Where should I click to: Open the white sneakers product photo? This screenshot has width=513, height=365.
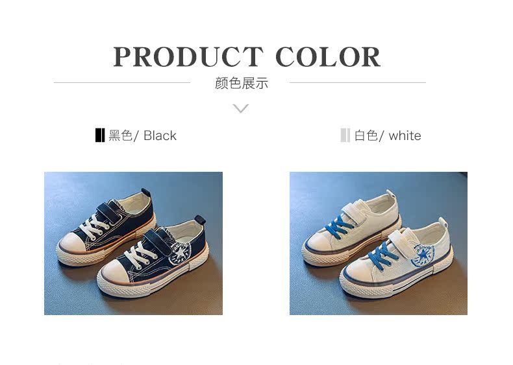pyautogui.click(x=379, y=243)
